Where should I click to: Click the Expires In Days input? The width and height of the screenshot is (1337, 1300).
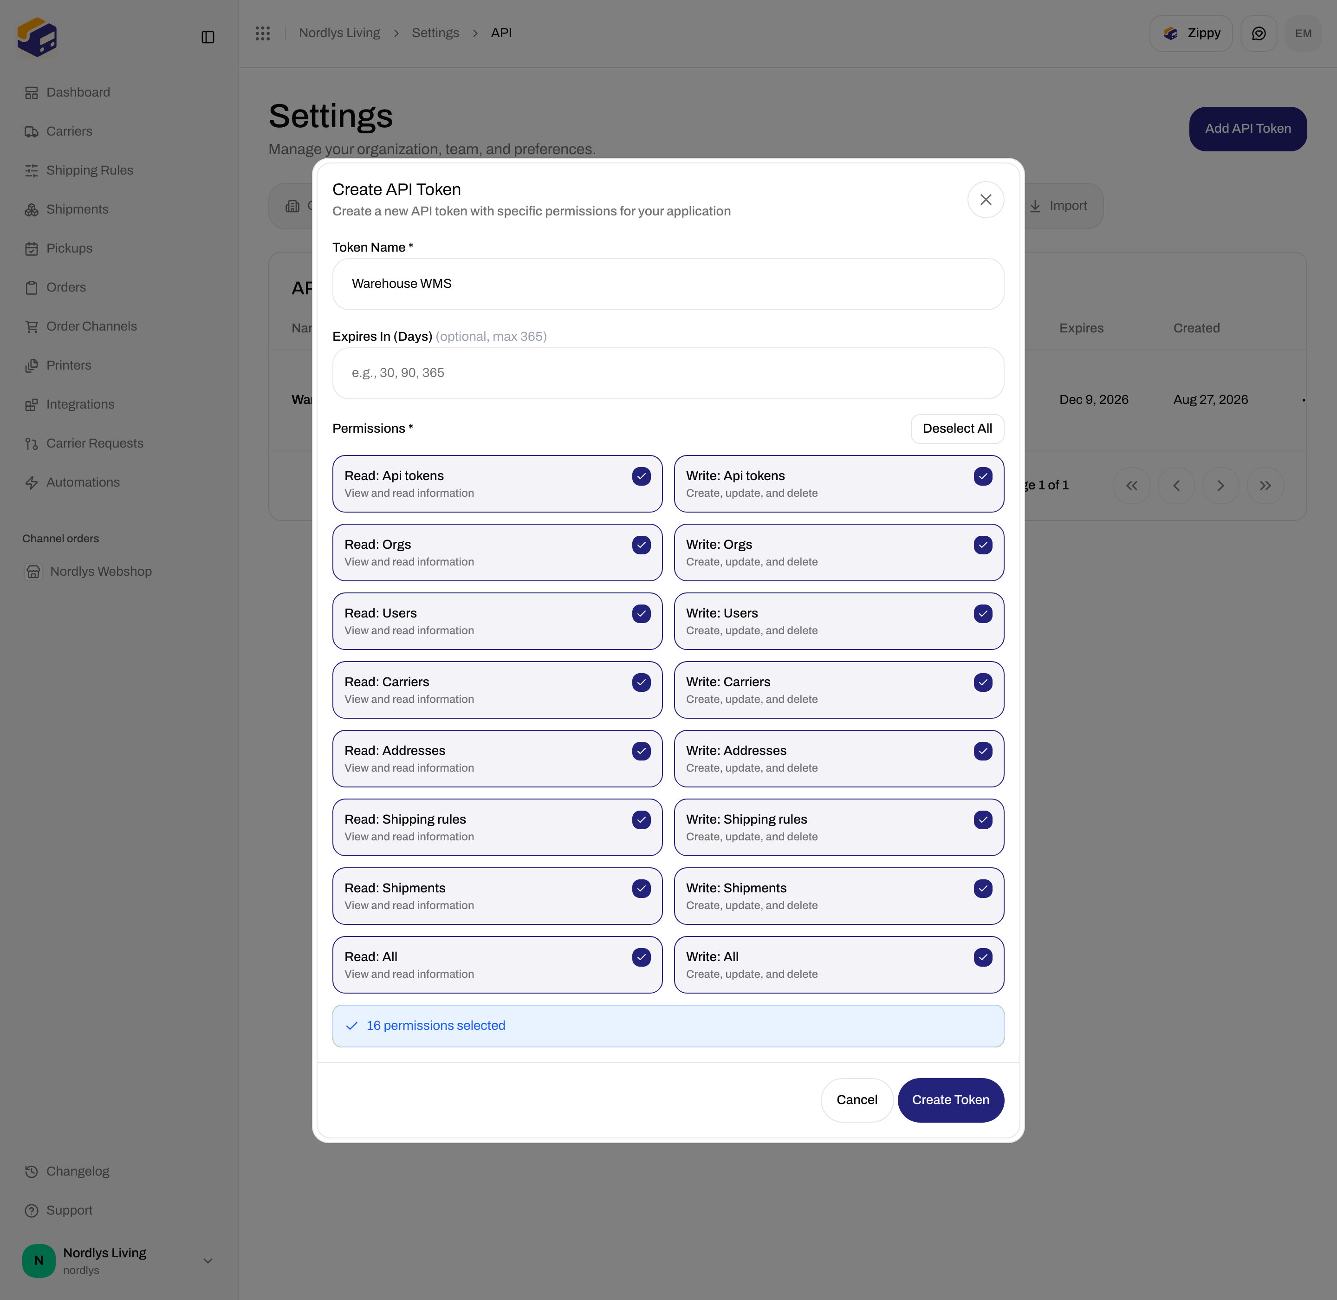668,373
